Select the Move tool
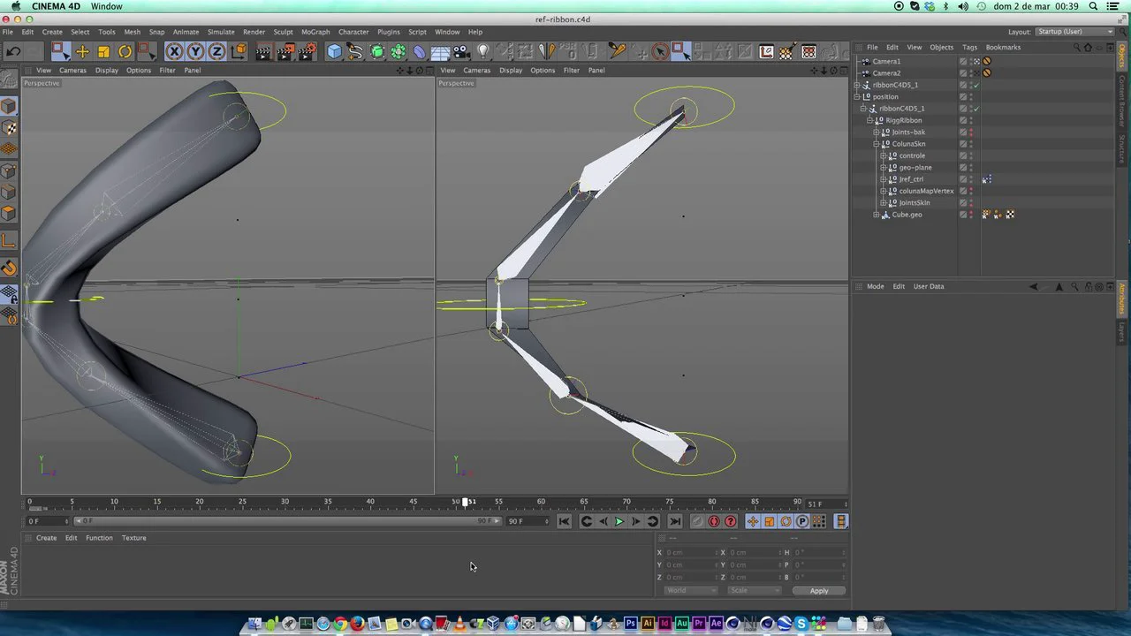This screenshot has width=1131, height=636. [82, 52]
